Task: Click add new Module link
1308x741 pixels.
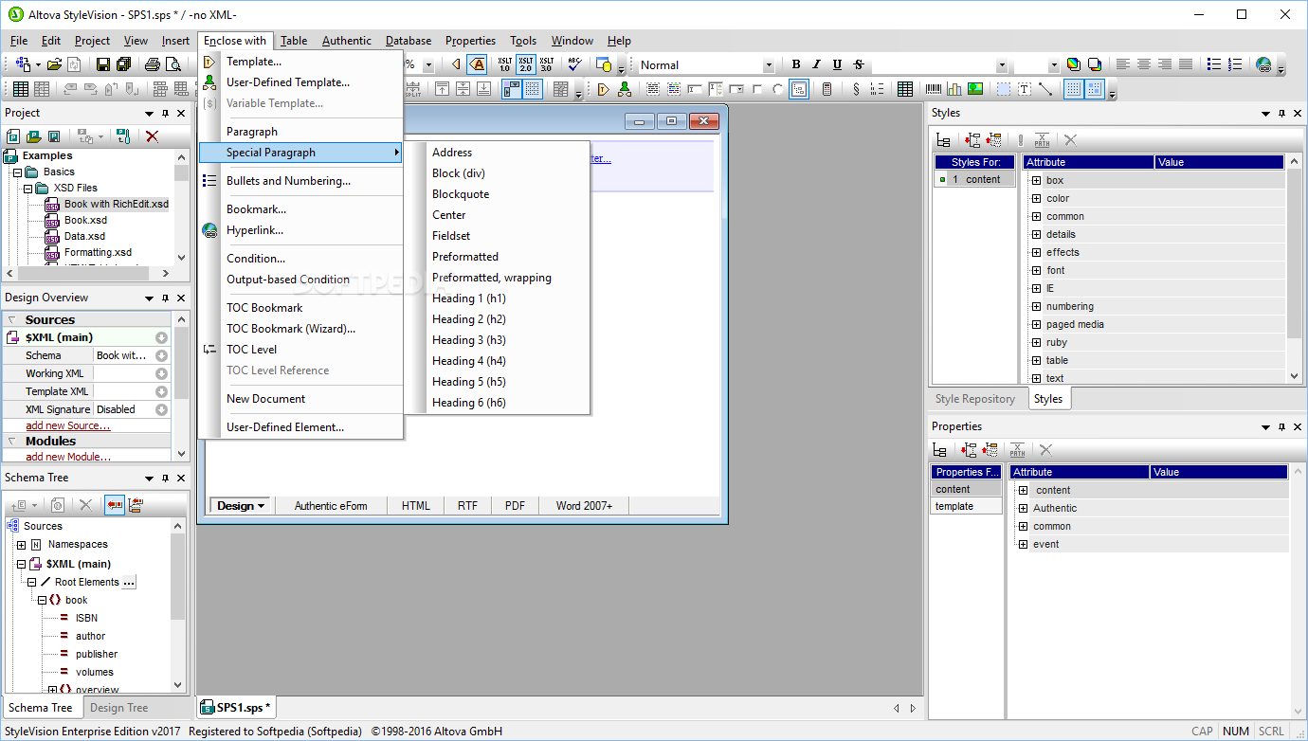Action: 69,457
